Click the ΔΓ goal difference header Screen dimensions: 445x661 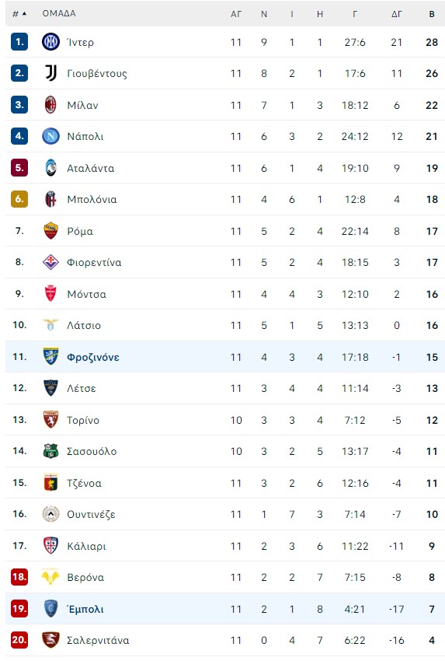tap(397, 14)
